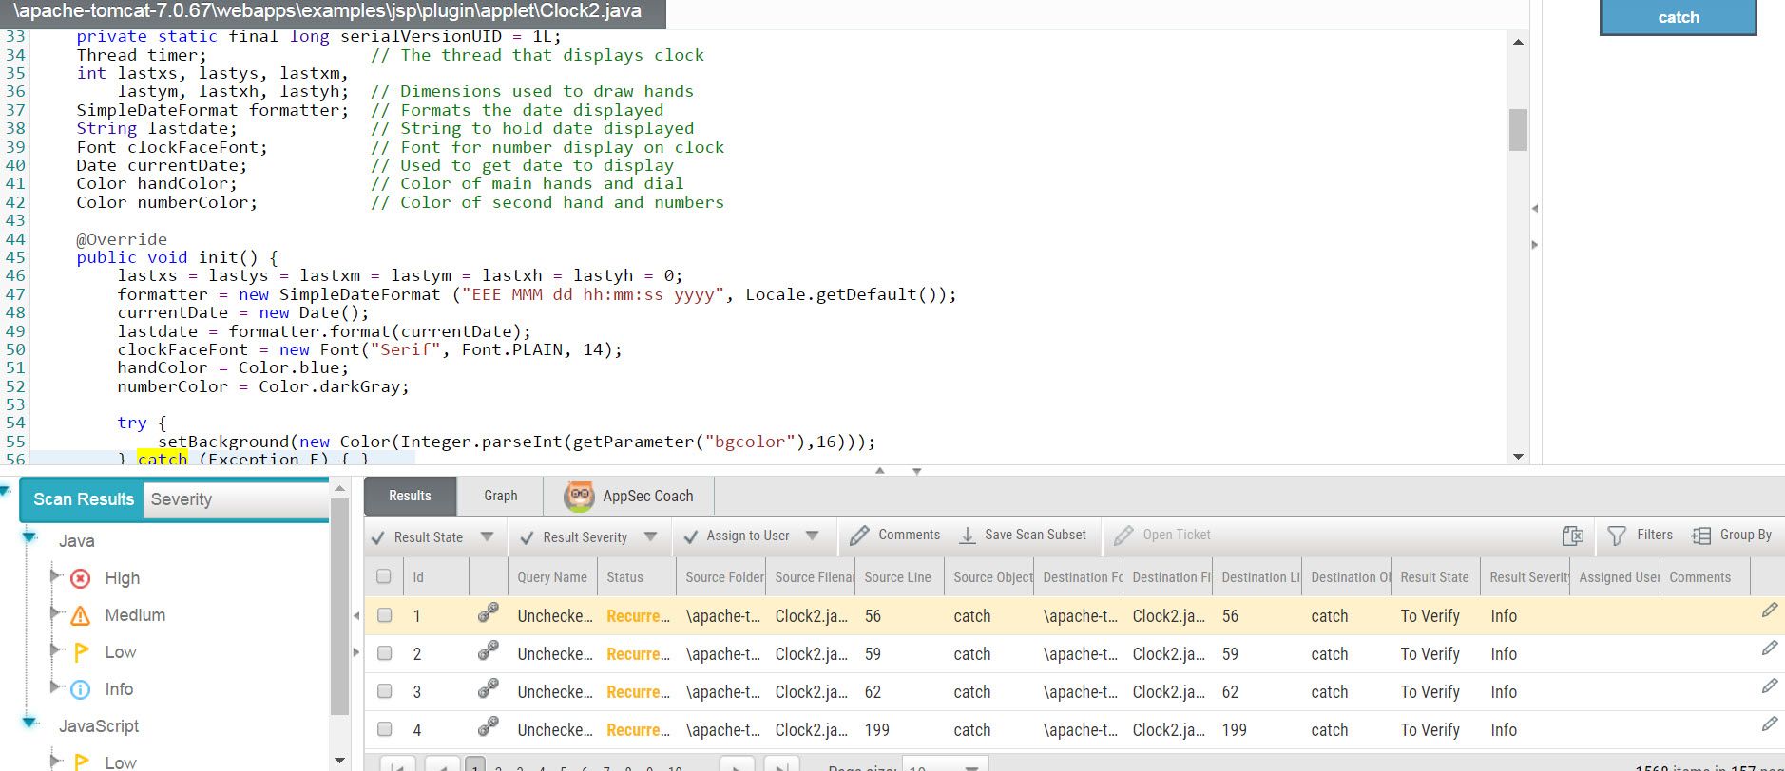This screenshot has height=771, width=1785.
Task: Check the checkbox for result row 2
Action: [384, 653]
